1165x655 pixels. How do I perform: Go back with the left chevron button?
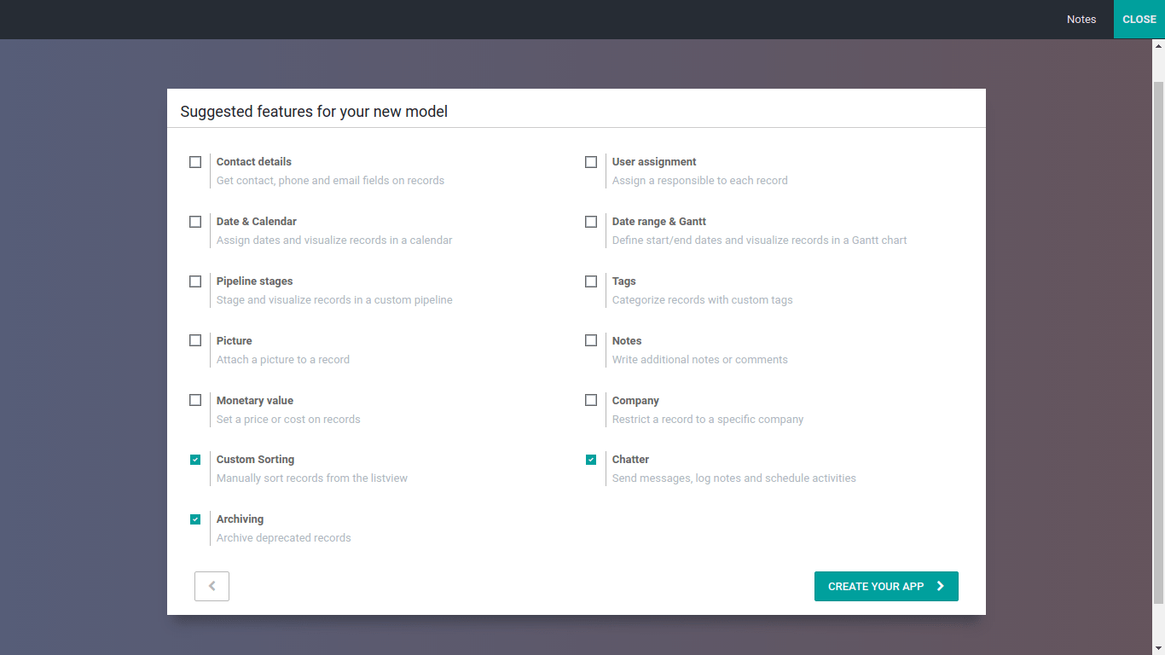click(x=212, y=586)
